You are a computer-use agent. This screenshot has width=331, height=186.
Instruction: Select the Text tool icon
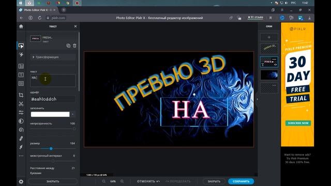tap(21, 75)
